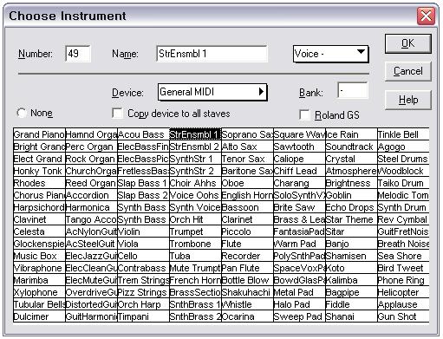Pick Voice Oohs
Screen dimensions: 443x339
[x=195, y=195]
